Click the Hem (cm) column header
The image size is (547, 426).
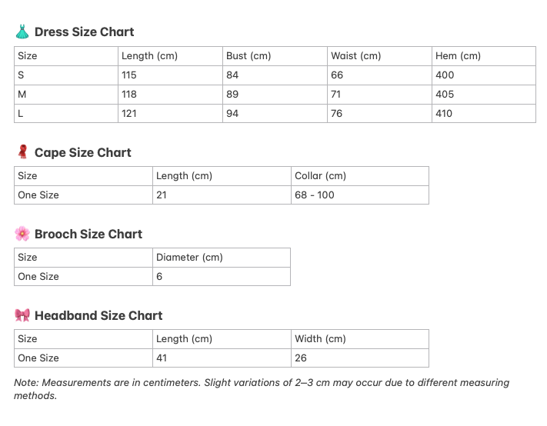458,55
